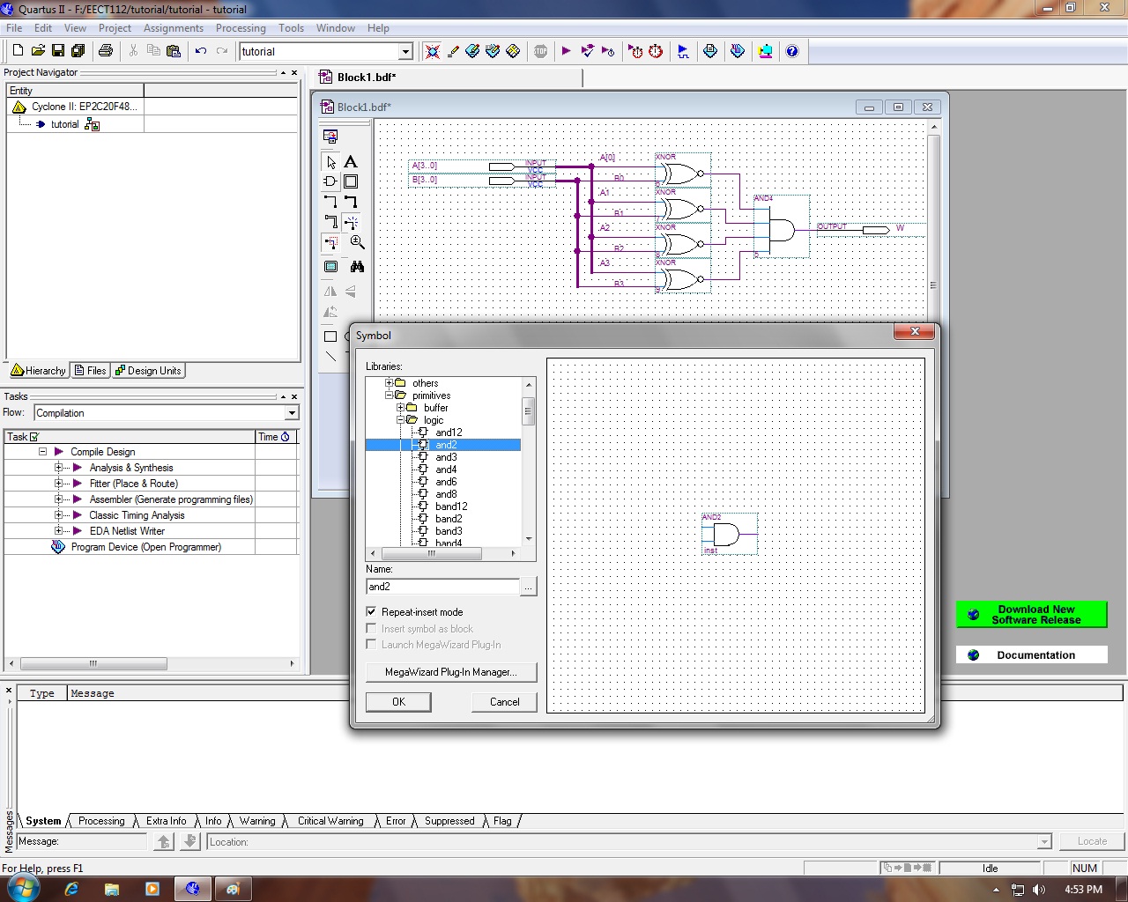Screen dimensions: 1128x902
Task: Switch to the Warning messages tab
Action: [256, 820]
